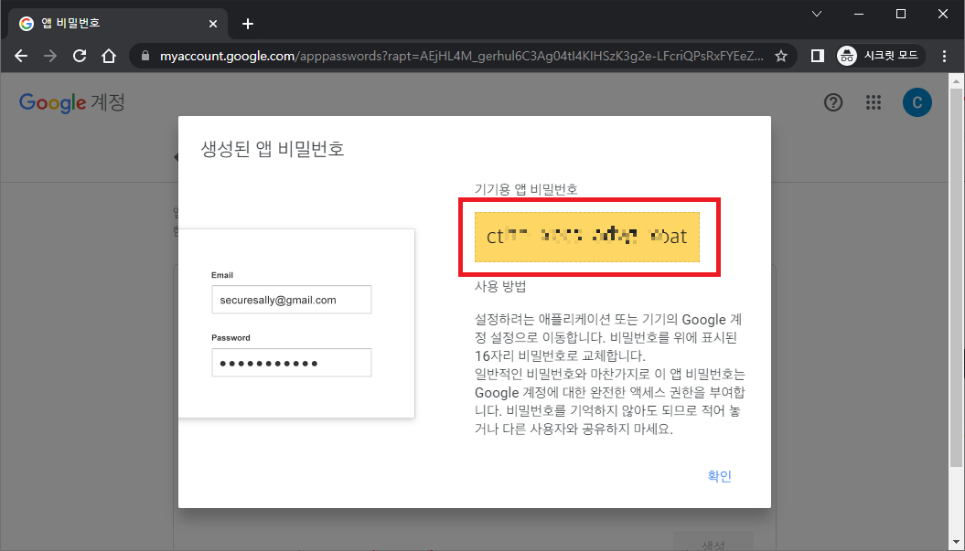Click the address bar URL
The width and height of the screenshot is (965, 551).
point(462,56)
